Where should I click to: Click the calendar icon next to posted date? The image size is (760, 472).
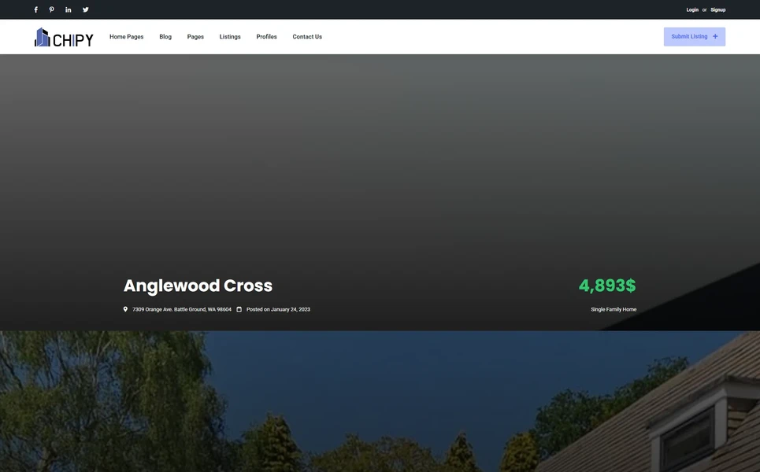[x=239, y=309]
